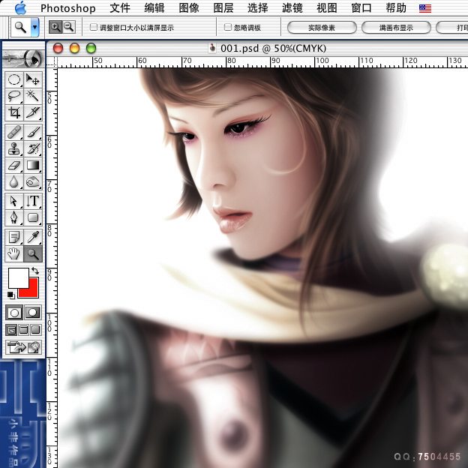Open the 帮助 menu
The height and width of the screenshot is (468, 468).
click(x=396, y=8)
